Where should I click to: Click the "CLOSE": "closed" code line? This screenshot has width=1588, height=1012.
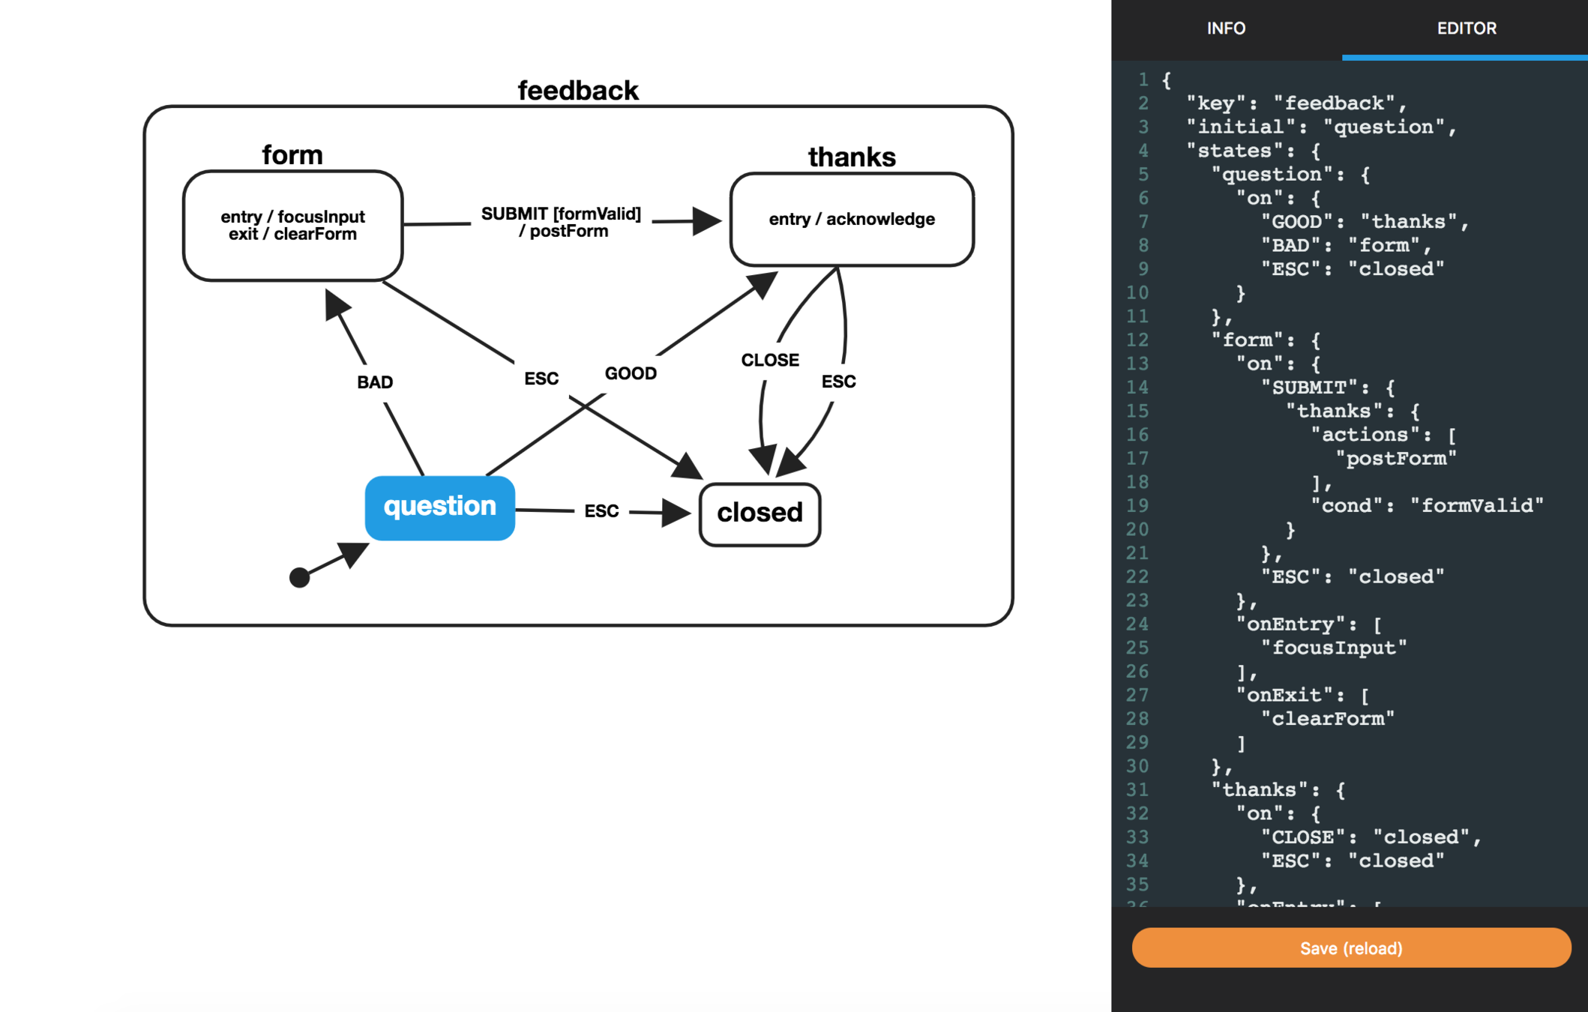pos(1370,837)
